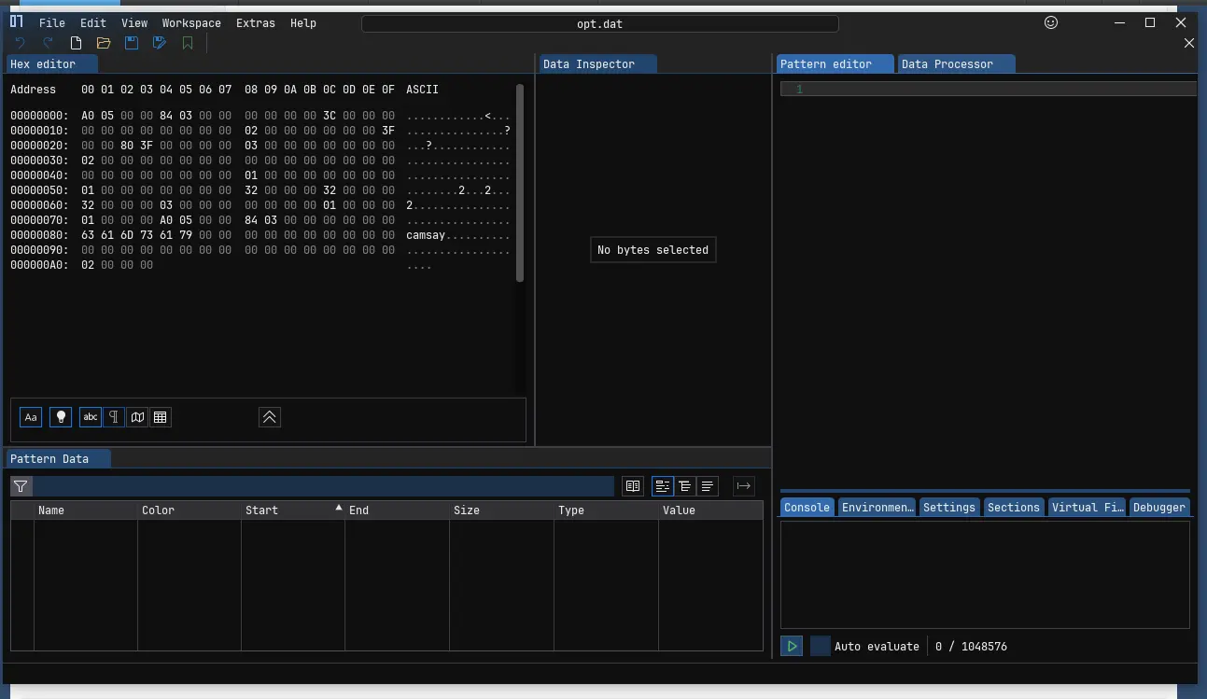Image resolution: width=1207 pixels, height=699 pixels.
Task: Toggle the 'abc' ASCII column button
Action: point(91,417)
